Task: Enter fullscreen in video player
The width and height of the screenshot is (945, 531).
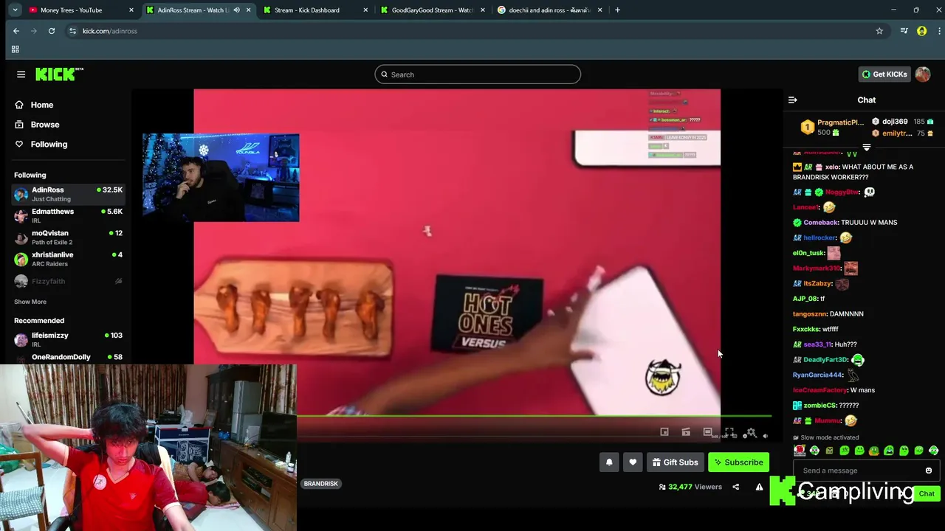Action: (x=729, y=432)
